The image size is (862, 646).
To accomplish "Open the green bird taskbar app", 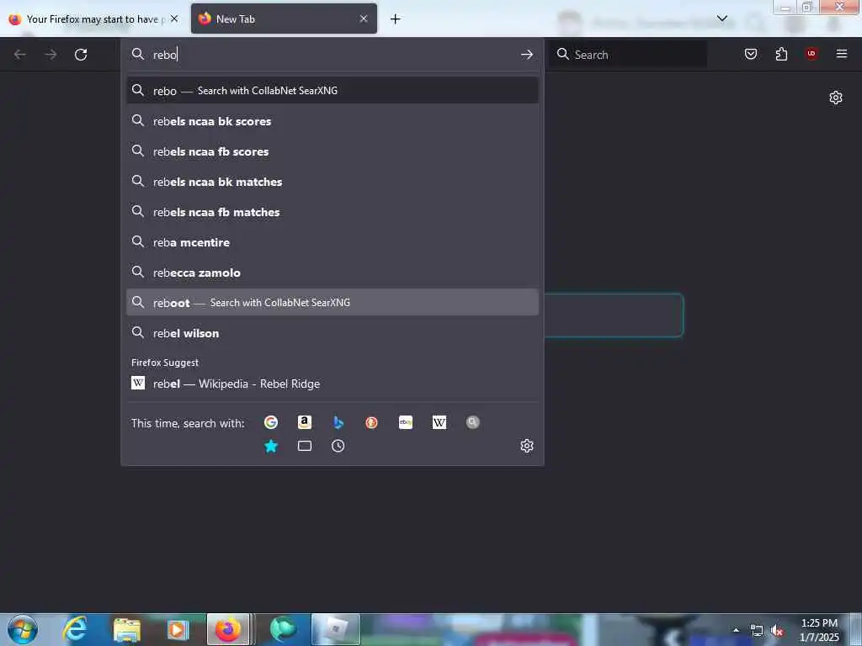I will point(284,629).
